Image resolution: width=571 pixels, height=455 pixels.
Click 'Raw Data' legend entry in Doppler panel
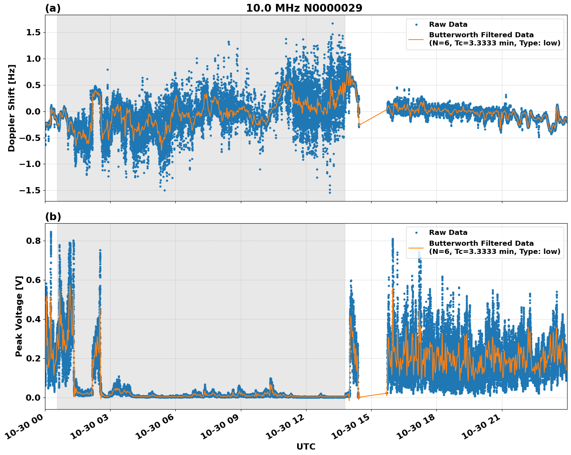click(448, 24)
